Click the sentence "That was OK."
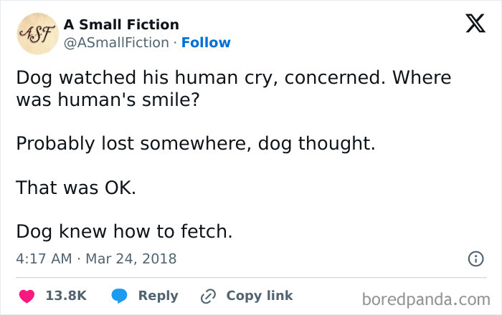 (76, 188)
